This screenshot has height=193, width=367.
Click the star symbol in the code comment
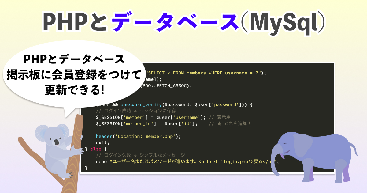219,123
